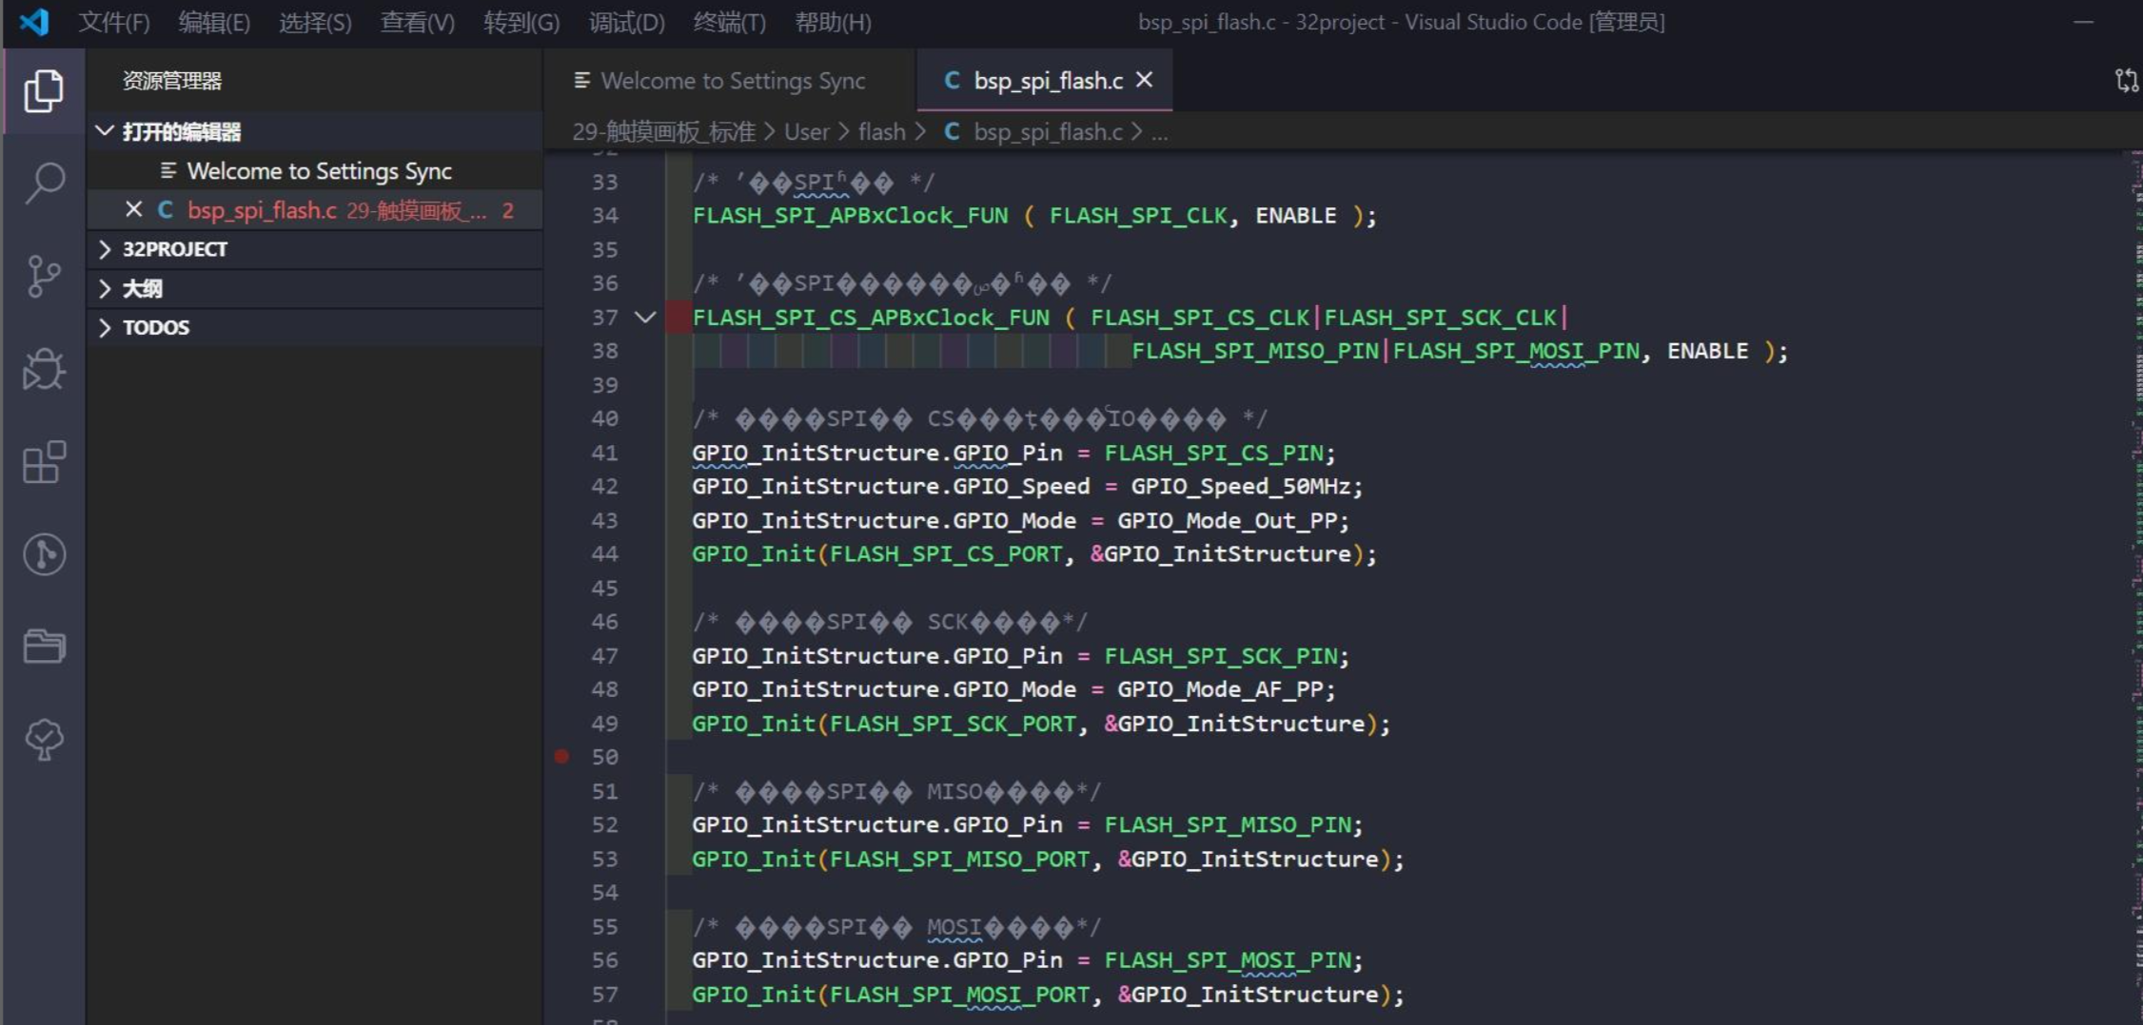The width and height of the screenshot is (2143, 1025).
Task: Expand the 32PROJECT folder section
Action: (315, 249)
